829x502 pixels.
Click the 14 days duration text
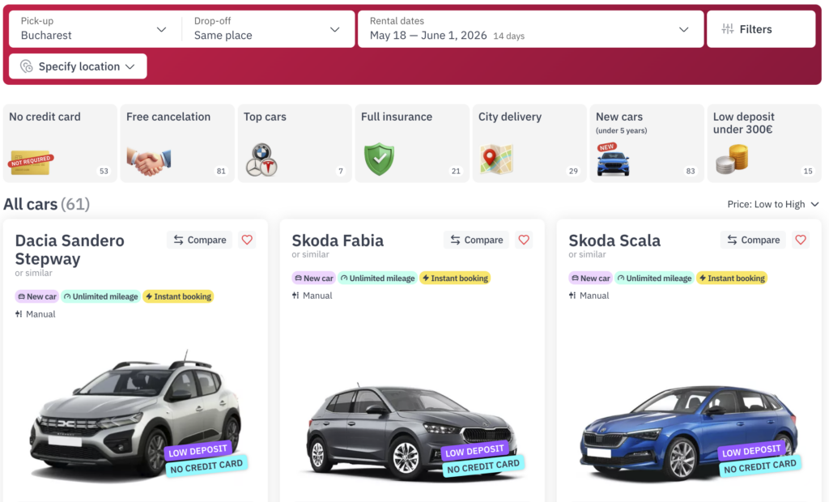point(508,36)
